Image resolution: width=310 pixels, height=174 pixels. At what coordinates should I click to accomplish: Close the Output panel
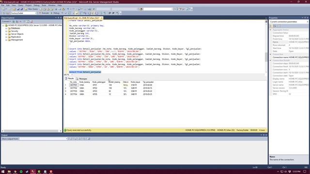[266, 135]
